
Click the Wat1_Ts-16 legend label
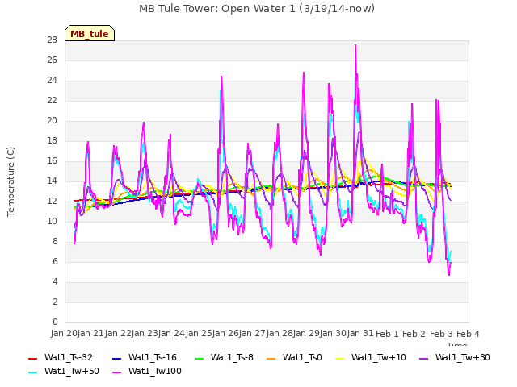(153, 357)
